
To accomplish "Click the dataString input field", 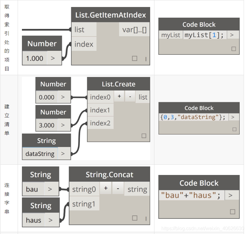I will point(40,154).
